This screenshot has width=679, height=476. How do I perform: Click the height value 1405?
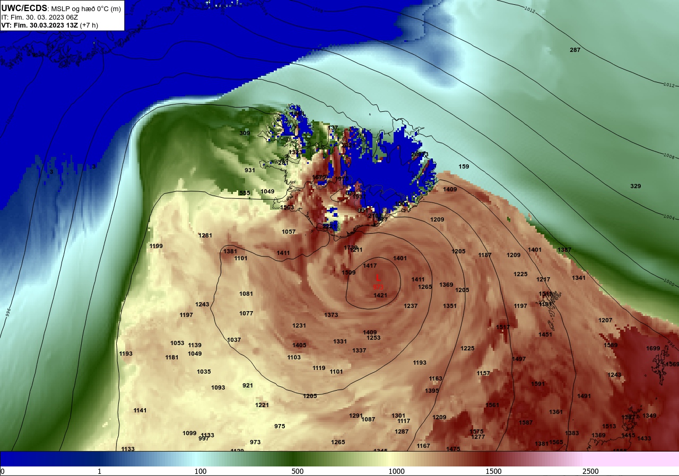pos(299,345)
